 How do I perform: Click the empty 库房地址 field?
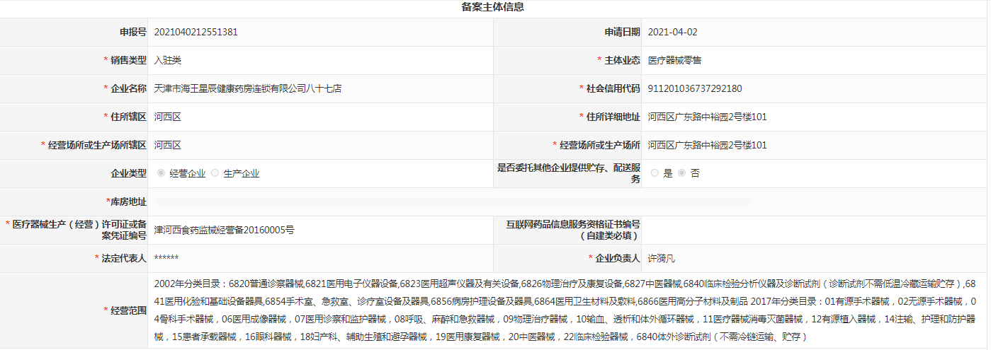[x=453, y=202]
